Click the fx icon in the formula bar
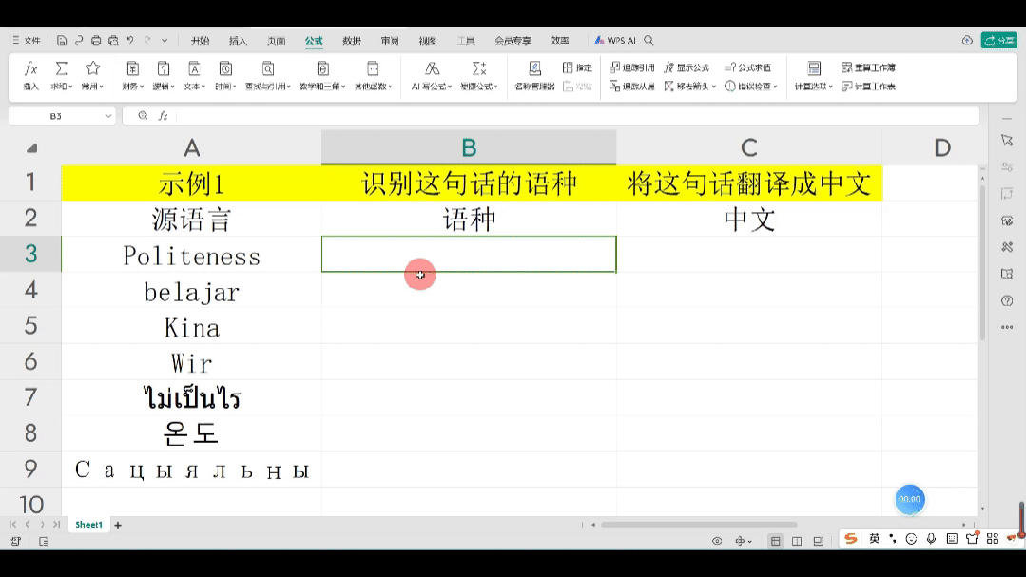 [x=163, y=116]
